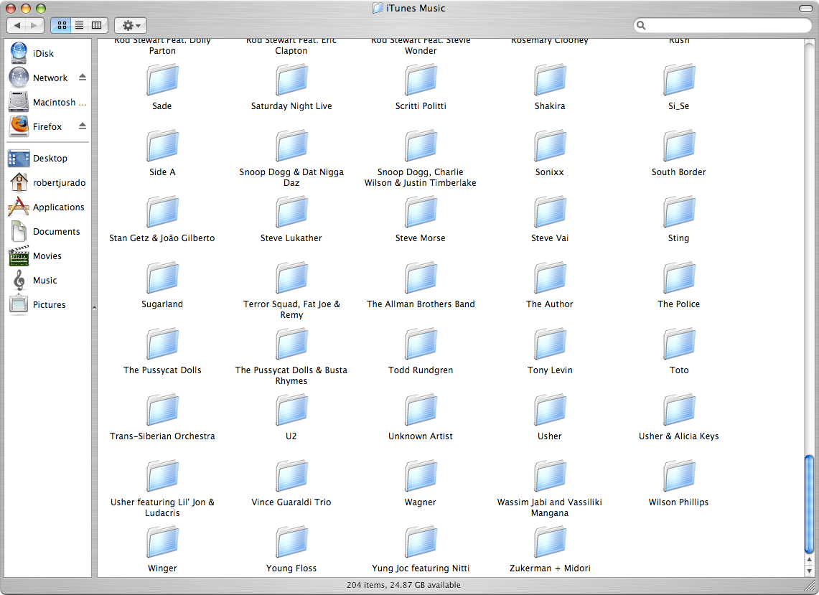The height and width of the screenshot is (595, 819).
Task: Select the Steve Vai folder
Action: (550, 212)
